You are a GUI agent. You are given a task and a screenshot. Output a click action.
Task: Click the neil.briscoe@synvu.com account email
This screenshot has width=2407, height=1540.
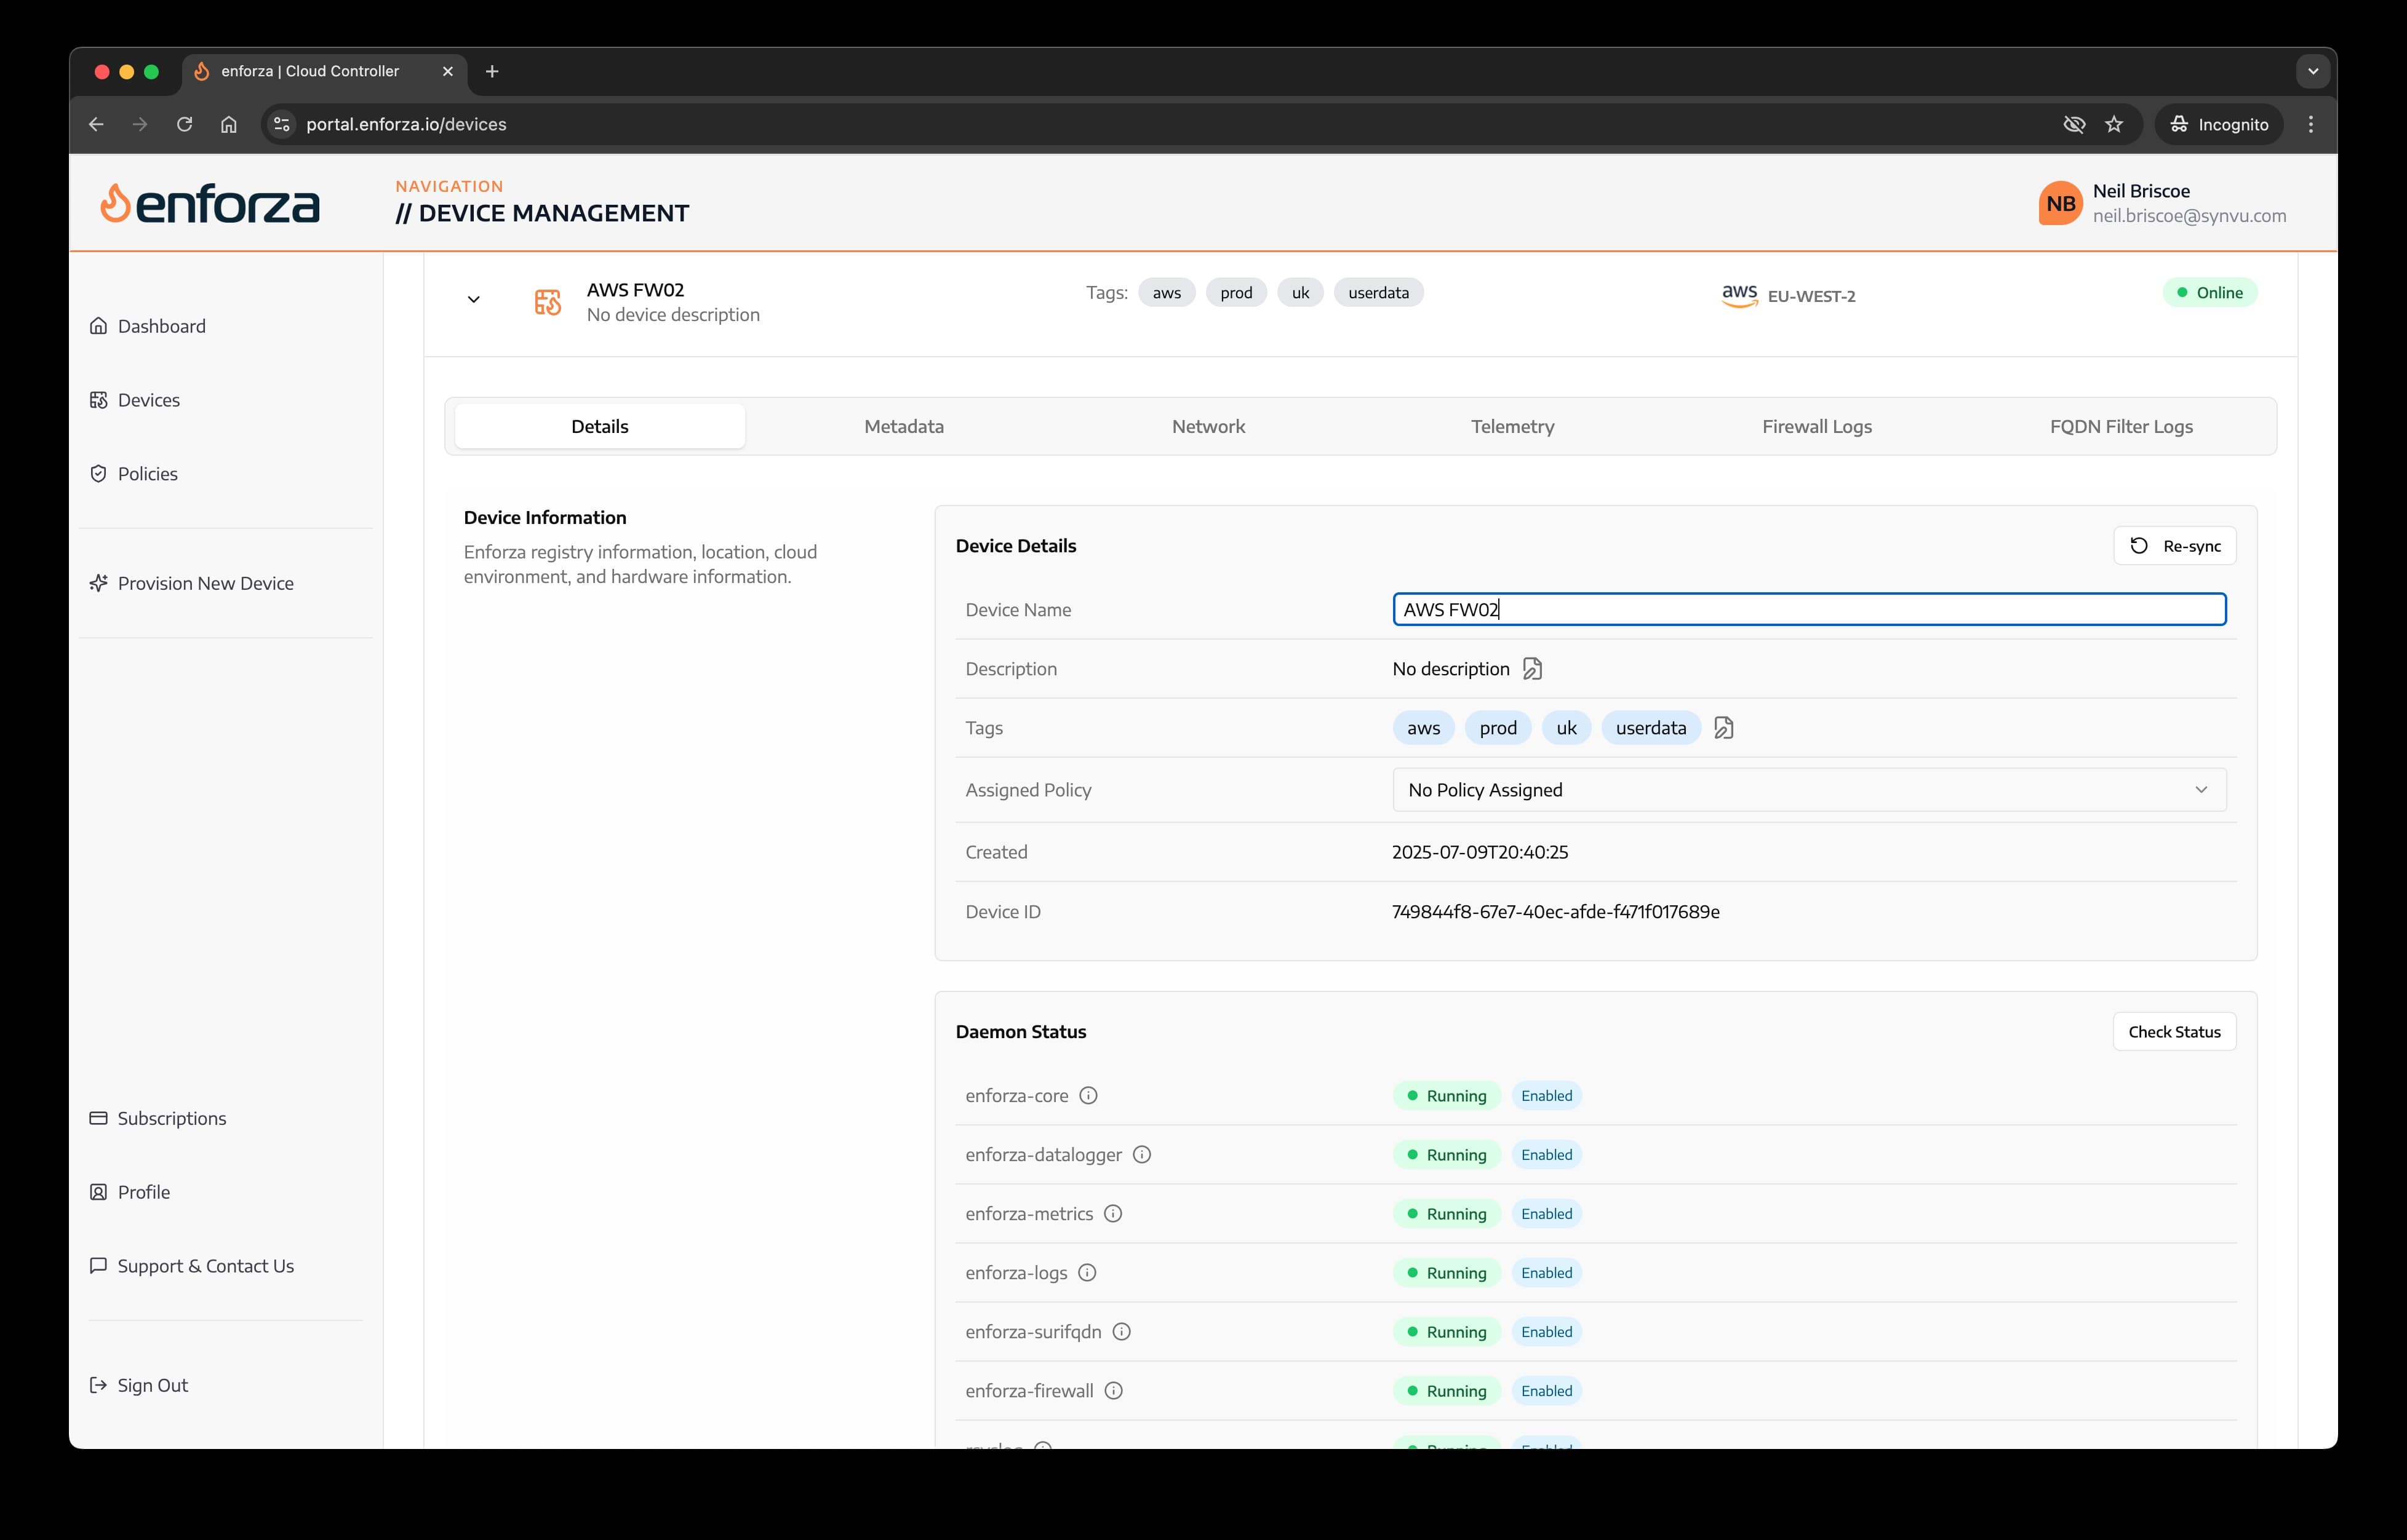[2190, 216]
